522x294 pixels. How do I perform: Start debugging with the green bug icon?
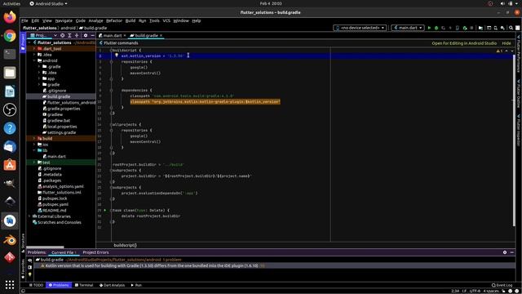point(436,28)
